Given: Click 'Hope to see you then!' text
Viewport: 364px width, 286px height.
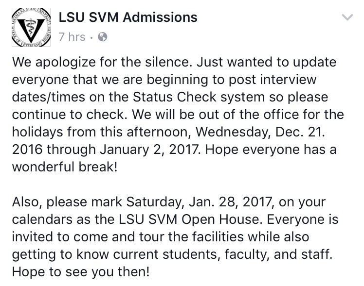Looking at the screenshot, I should [x=81, y=271].
